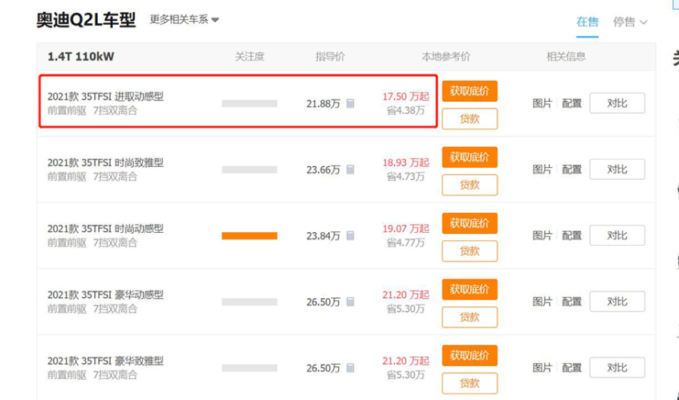Open the 2021款 35TFSI 豪华致雅型 model link
The image size is (679, 400).
[x=105, y=361]
